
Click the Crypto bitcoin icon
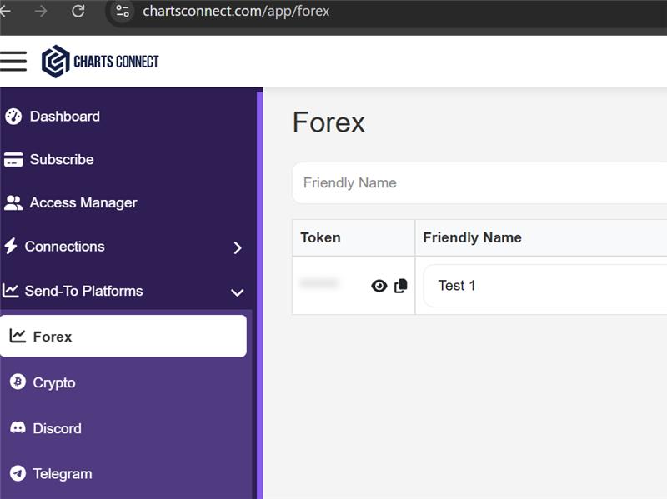click(18, 382)
